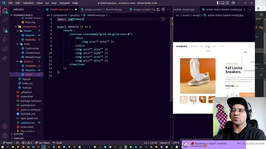The height and width of the screenshot is (149, 266).
Task: Switch to active-states-basket-empty.jpg tab
Action: [x=224, y=10]
